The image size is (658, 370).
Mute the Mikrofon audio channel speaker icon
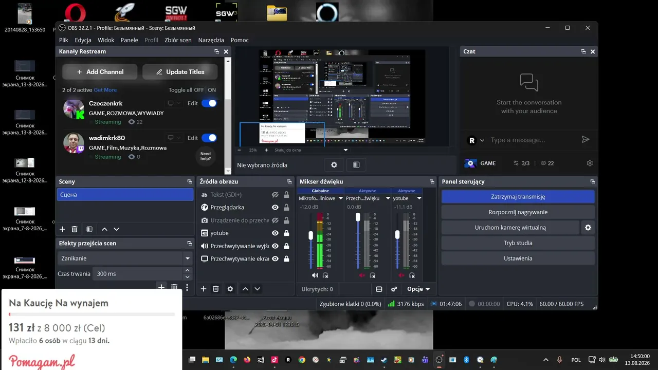[x=315, y=275]
